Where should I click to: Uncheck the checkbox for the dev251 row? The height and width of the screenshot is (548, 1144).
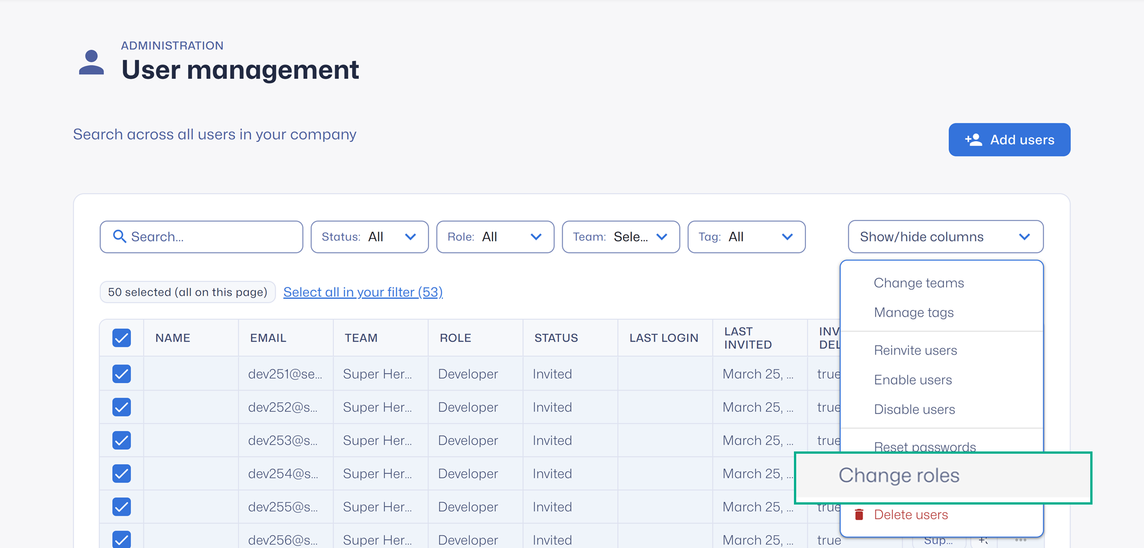pyautogui.click(x=121, y=374)
